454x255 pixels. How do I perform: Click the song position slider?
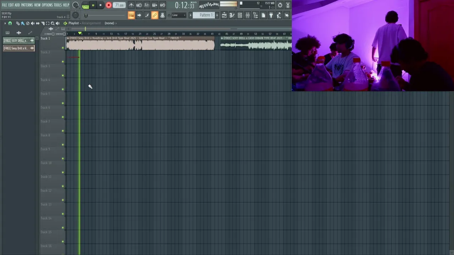coord(105,15)
